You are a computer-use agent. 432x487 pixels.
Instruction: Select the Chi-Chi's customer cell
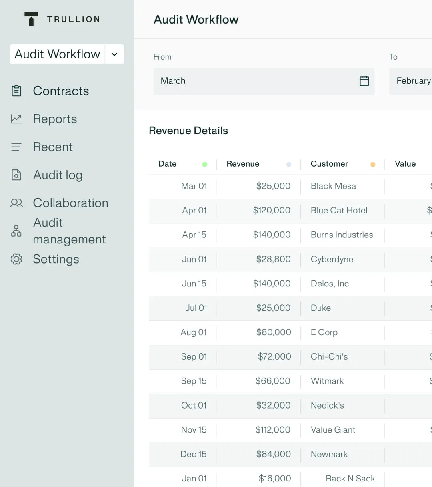pyautogui.click(x=329, y=357)
